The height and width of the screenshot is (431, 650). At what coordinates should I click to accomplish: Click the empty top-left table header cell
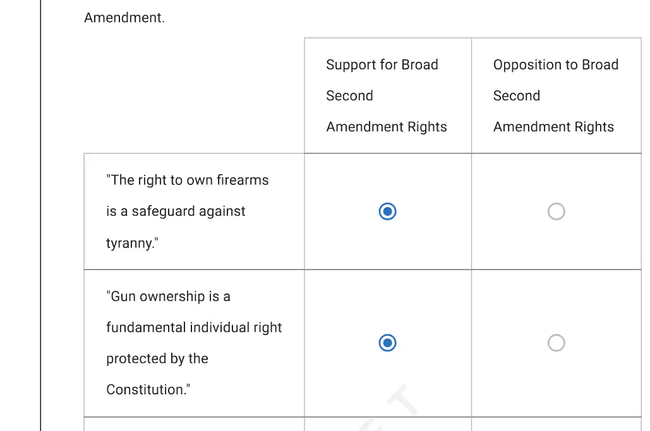[x=194, y=95]
